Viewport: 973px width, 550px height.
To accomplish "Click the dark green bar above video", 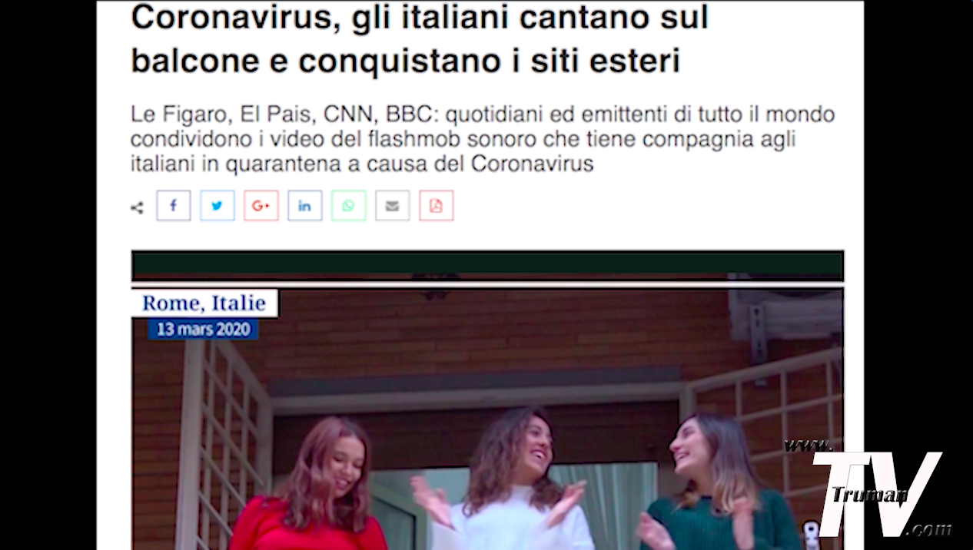I will point(487,266).
